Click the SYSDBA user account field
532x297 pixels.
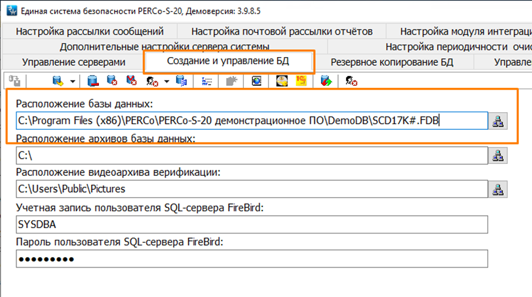click(252, 224)
